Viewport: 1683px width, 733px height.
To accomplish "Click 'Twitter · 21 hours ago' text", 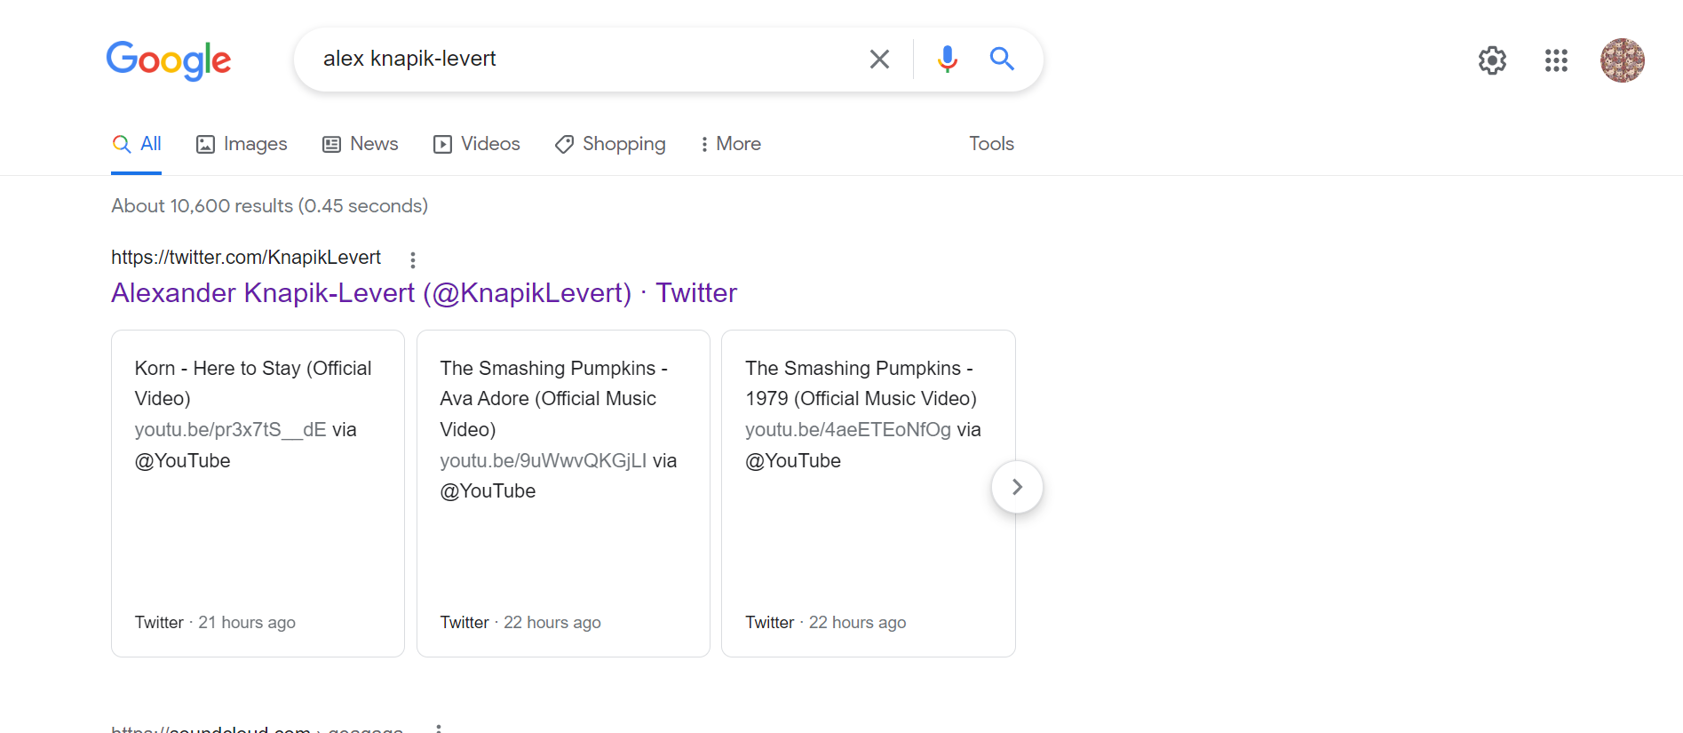I will [215, 623].
